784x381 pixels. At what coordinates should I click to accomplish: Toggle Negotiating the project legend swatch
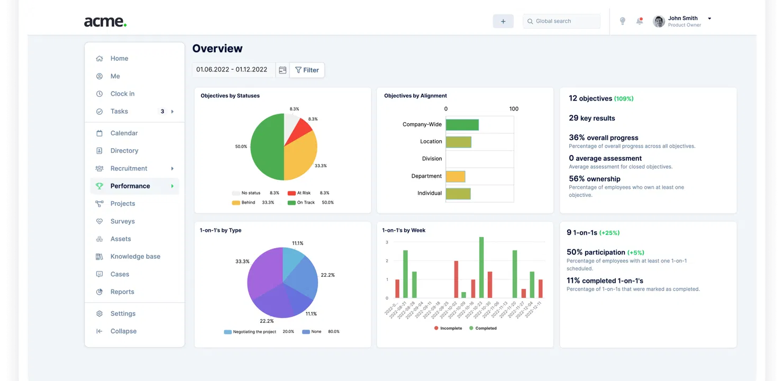(x=228, y=332)
